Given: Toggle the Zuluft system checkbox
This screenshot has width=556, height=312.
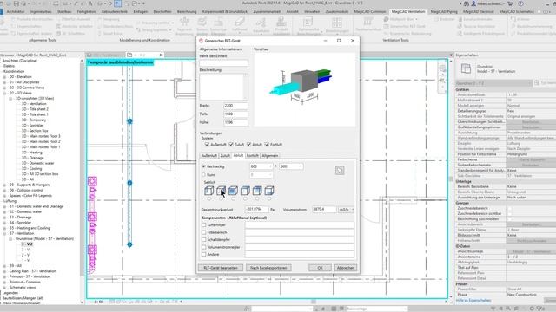Looking at the screenshot, I should (231, 145).
